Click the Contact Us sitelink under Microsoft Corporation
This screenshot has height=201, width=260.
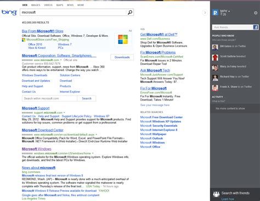point(29,92)
